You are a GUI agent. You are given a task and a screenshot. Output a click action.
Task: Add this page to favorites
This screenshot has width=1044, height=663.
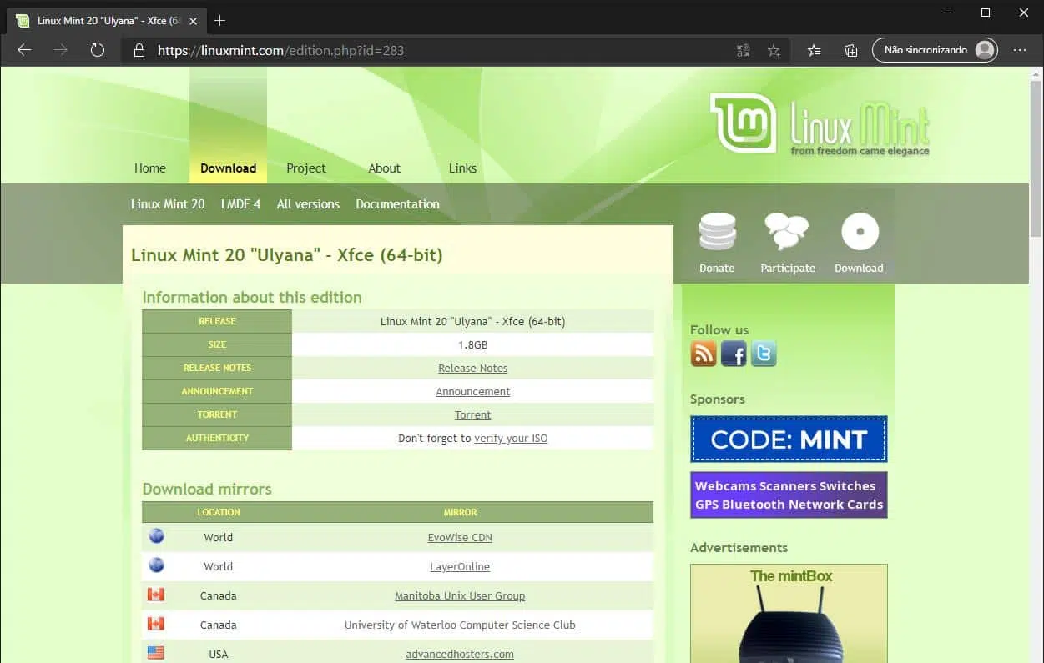pos(774,50)
